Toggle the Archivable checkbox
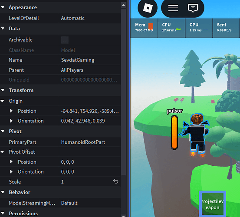 [65, 40]
